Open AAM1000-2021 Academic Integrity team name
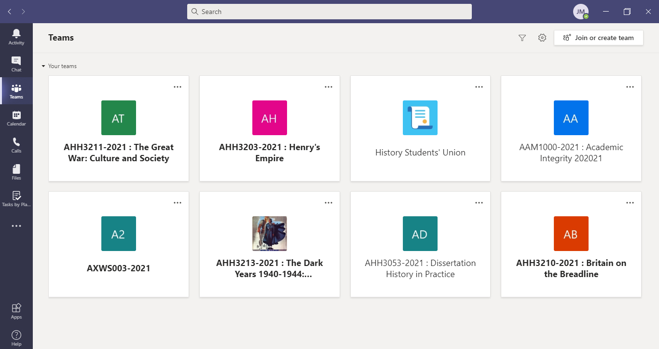 tap(571, 153)
